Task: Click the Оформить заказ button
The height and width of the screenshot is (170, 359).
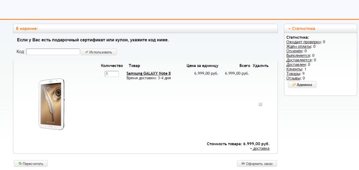Action: [x=257, y=164]
